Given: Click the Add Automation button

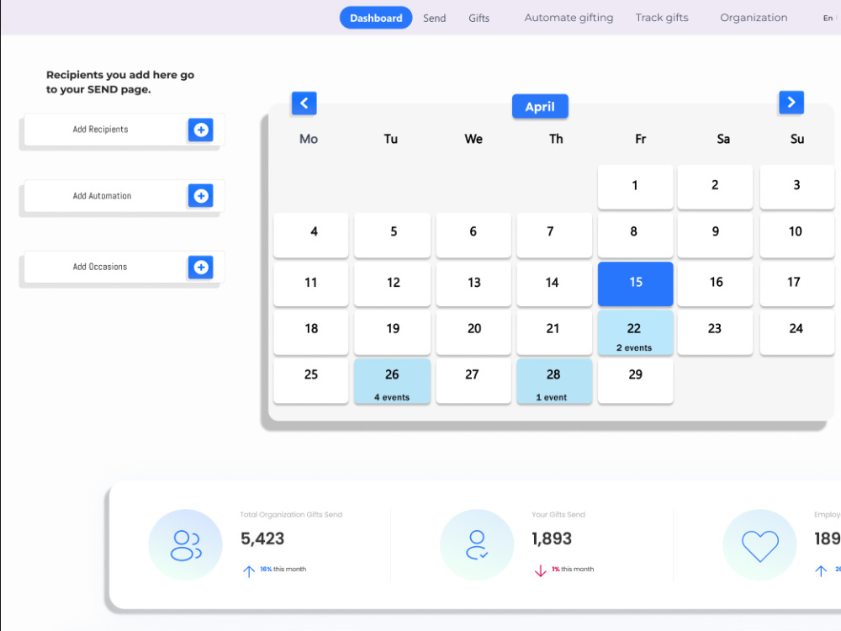Looking at the screenshot, I should coord(124,196).
